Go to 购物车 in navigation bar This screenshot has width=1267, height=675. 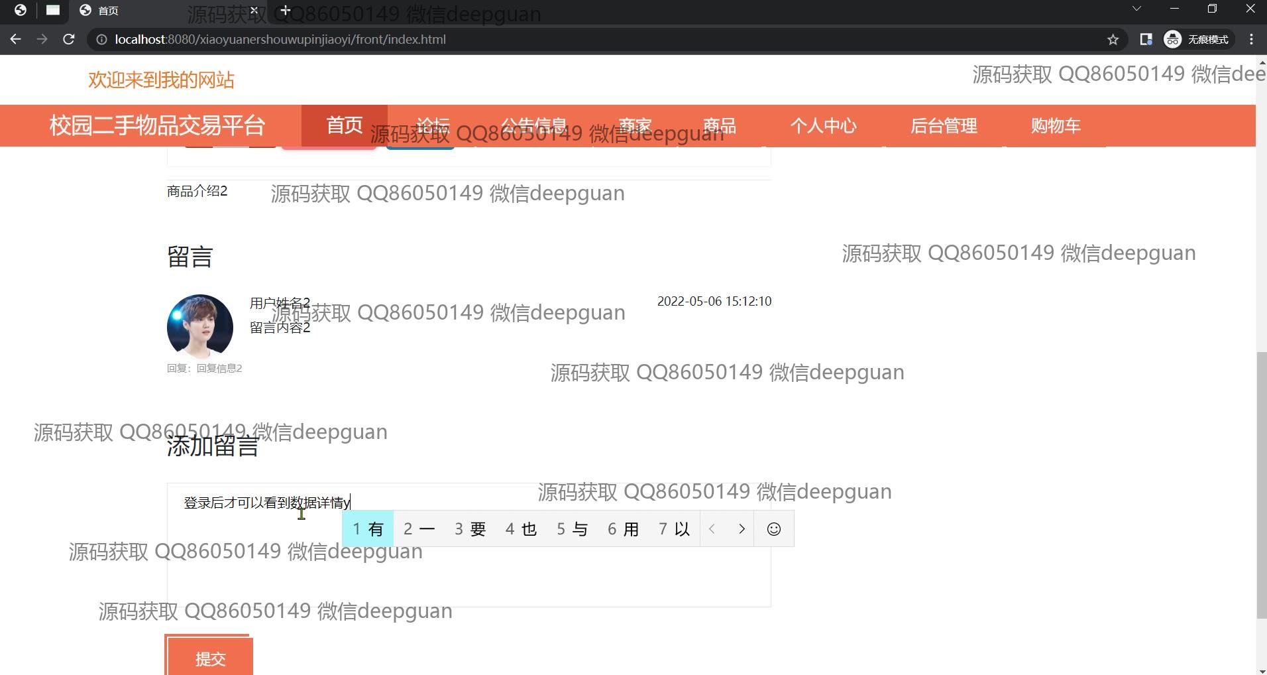(x=1055, y=126)
